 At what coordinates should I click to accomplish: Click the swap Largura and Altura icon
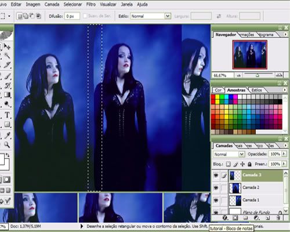[x=219, y=16]
